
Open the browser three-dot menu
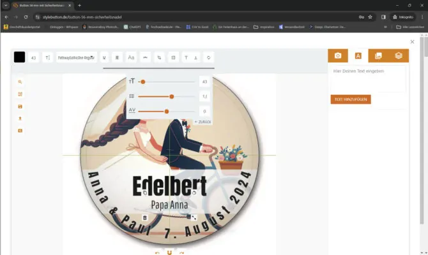[x=422, y=17]
